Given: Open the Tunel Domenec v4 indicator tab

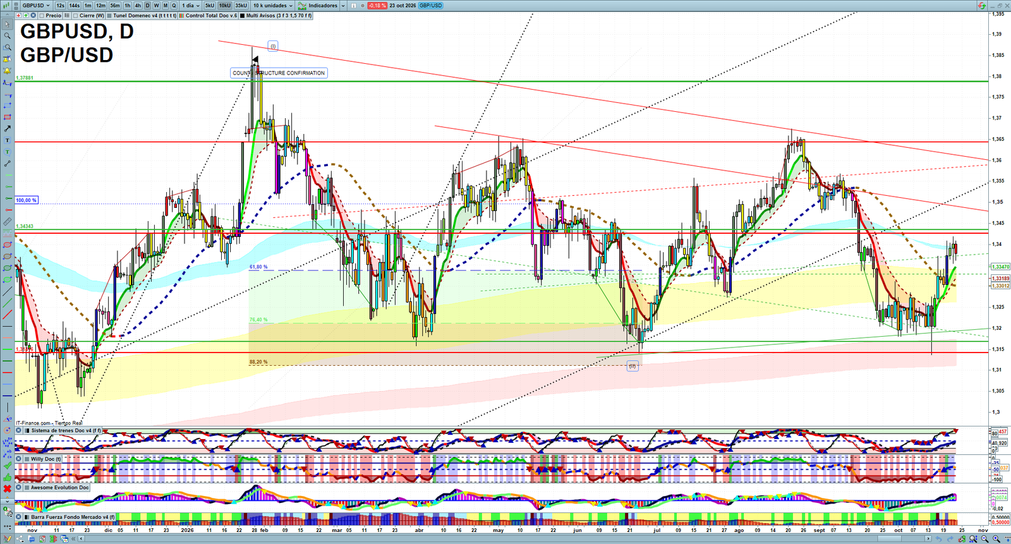Looking at the screenshot, I should pos(142,16).
